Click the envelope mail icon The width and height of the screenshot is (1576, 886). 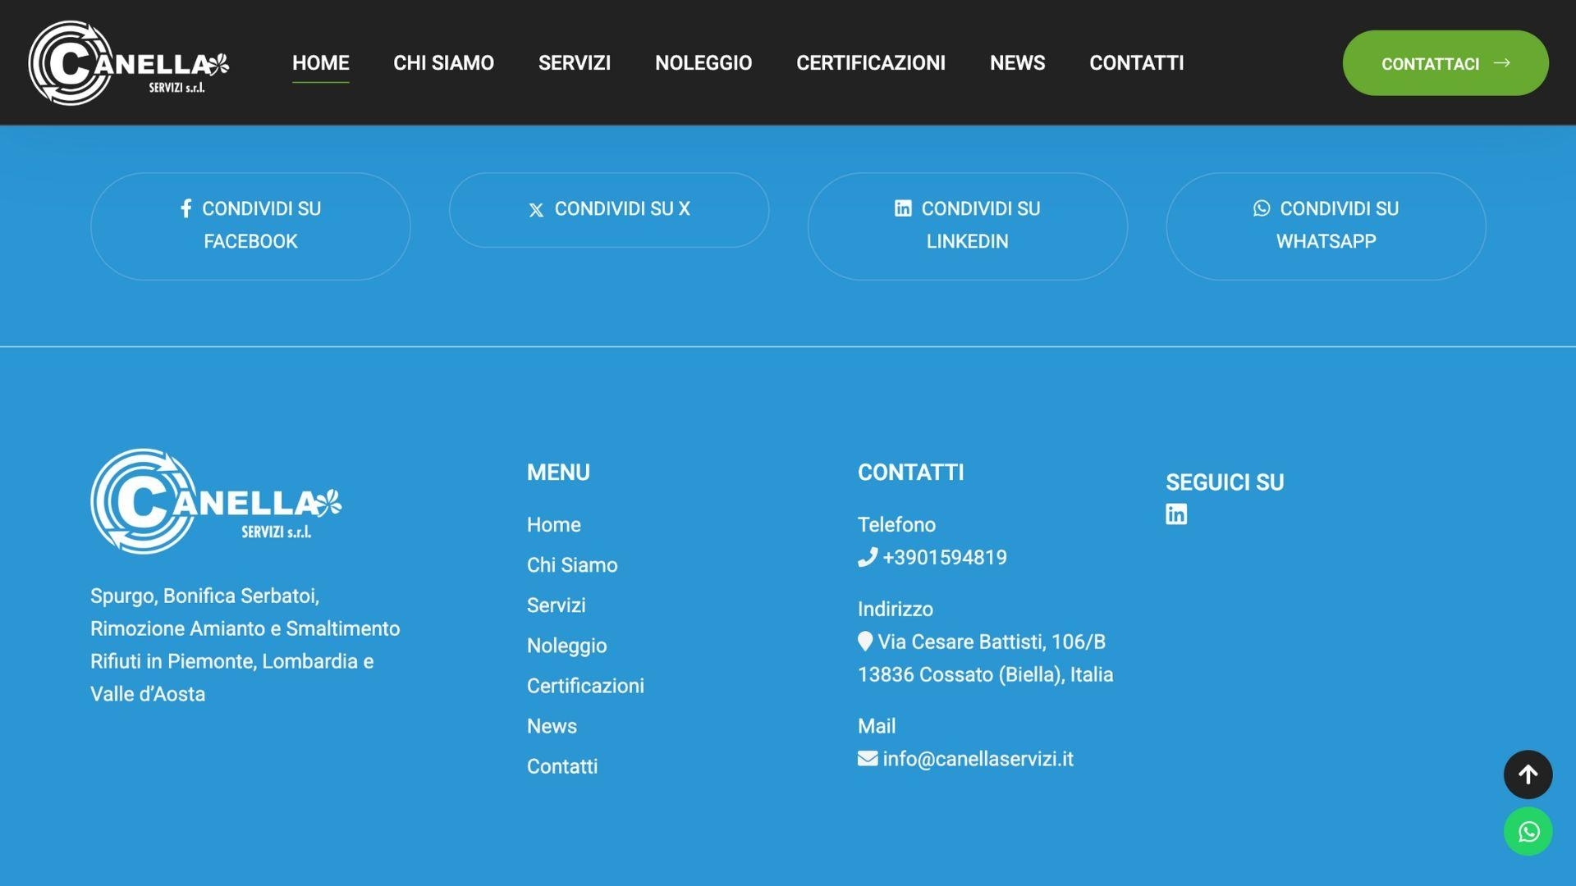[868, 759]
